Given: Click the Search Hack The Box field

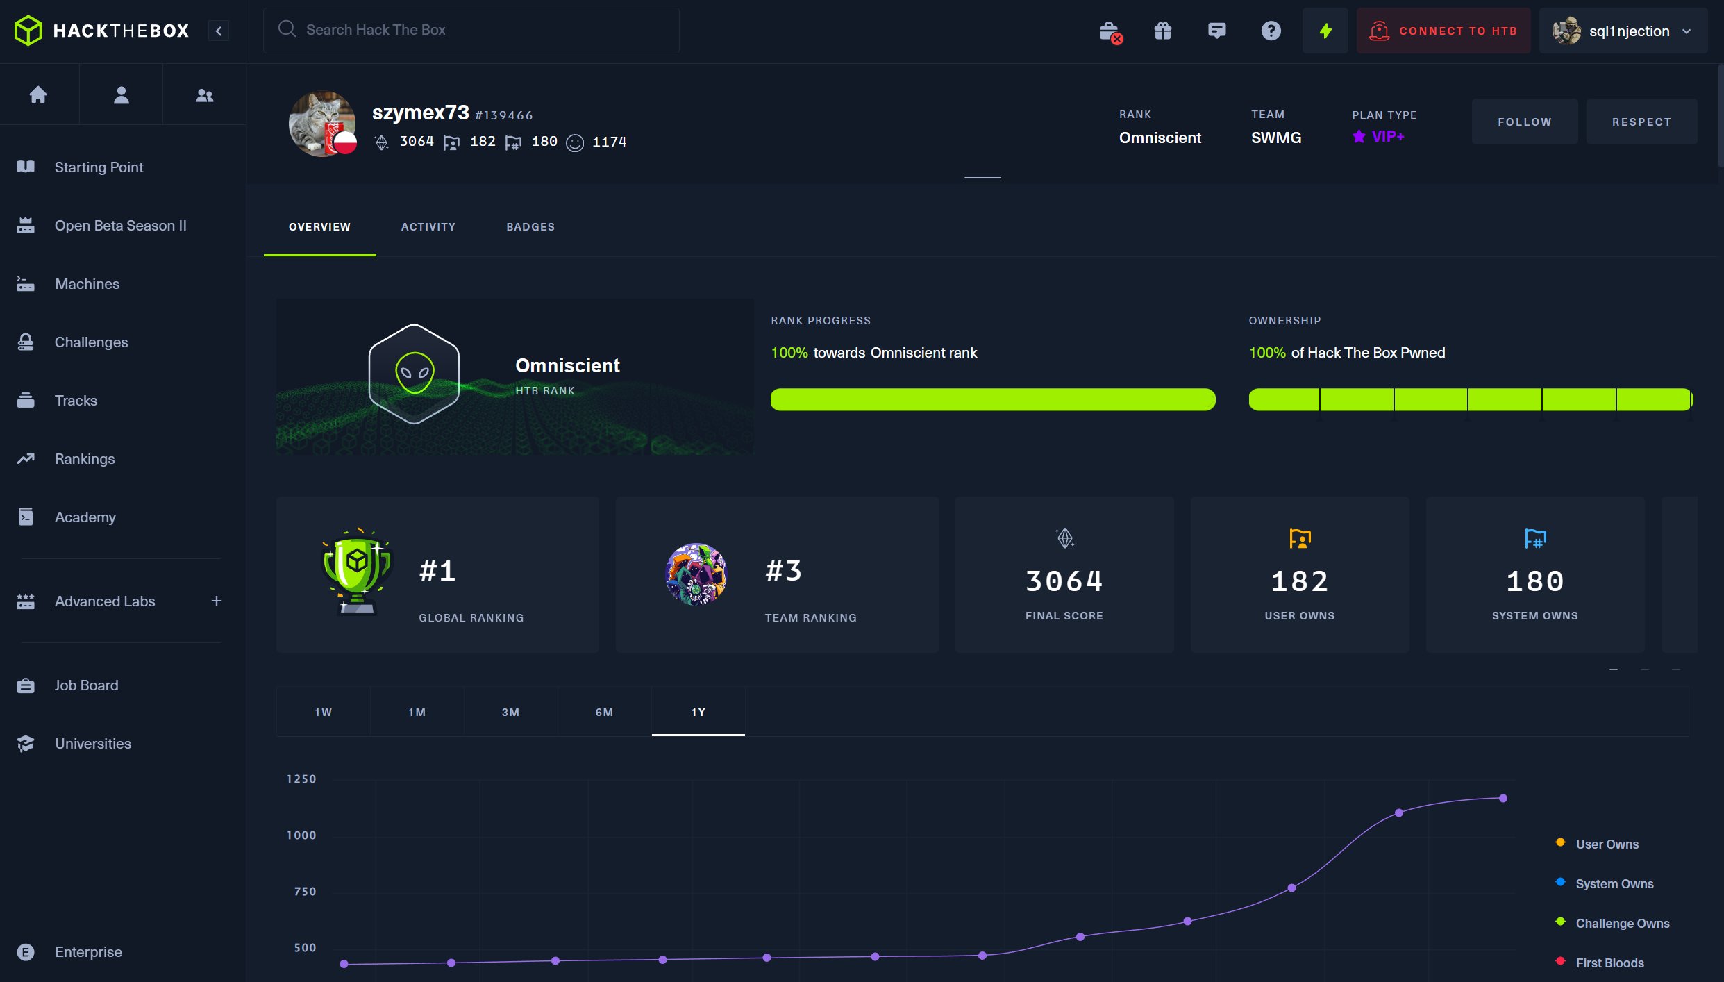Looking at the screenshot, I should tap(472, 30).
